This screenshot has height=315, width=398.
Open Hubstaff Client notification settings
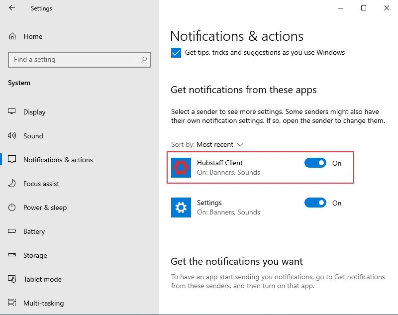click(260, 168)
